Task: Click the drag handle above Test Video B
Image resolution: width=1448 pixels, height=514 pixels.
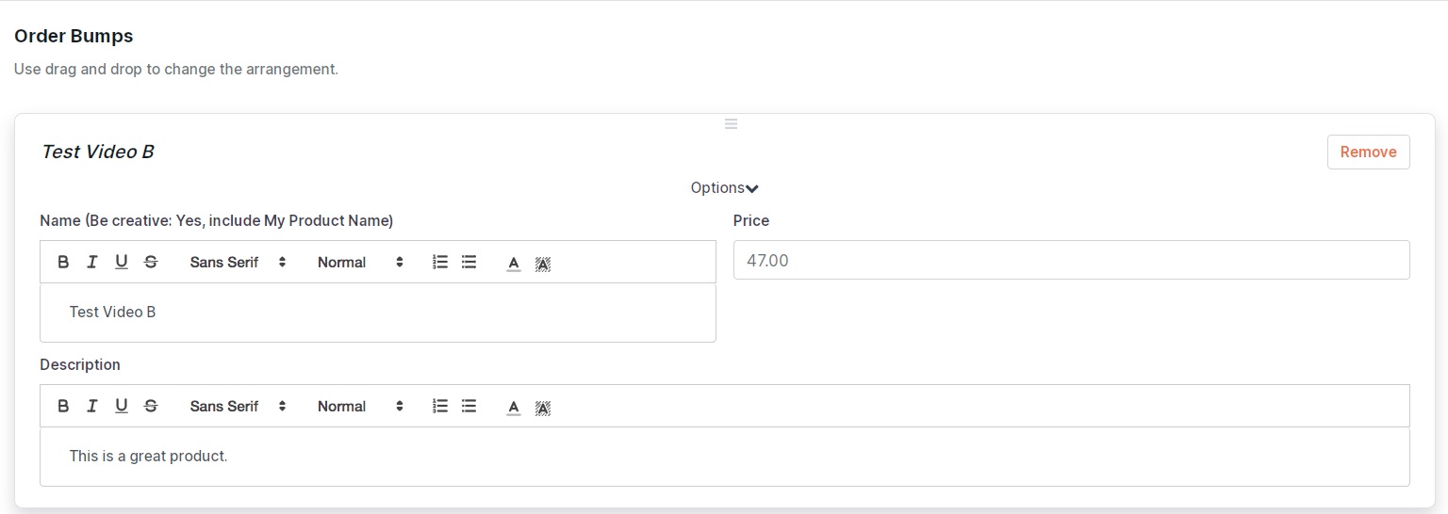Action: click(x=731, y=123)
